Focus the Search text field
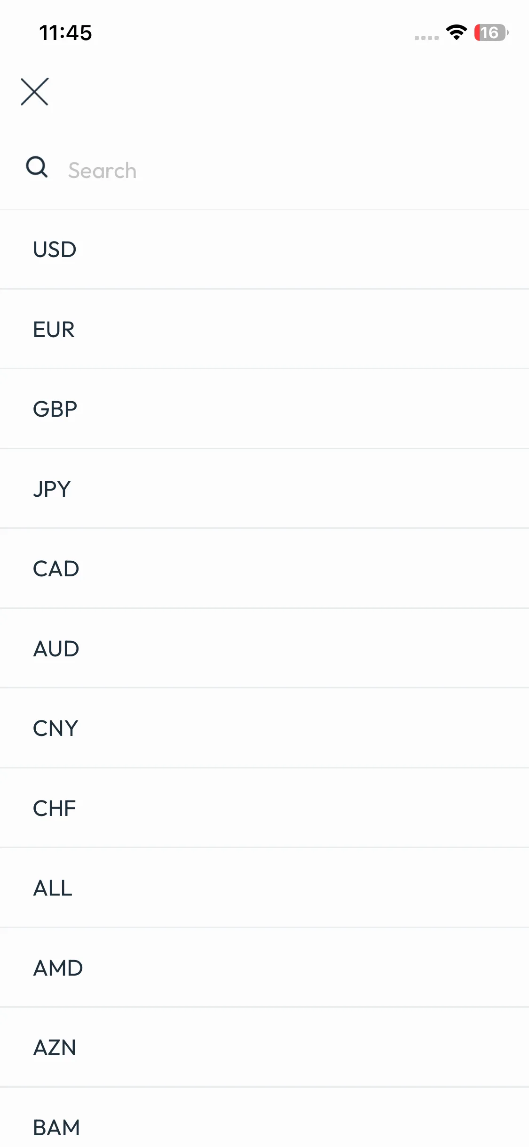This screenshot has width=529, height=1147. point(282,170)
